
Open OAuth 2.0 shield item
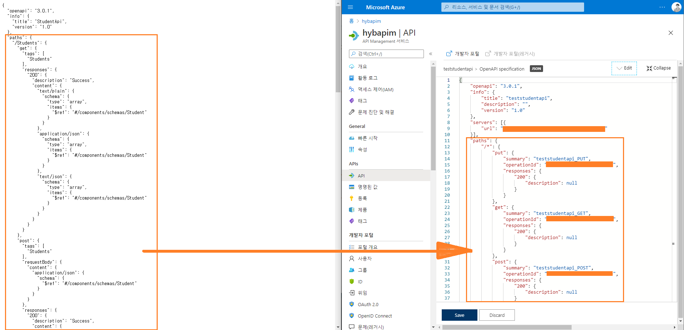pyautogui.click(x=368, y=305)
